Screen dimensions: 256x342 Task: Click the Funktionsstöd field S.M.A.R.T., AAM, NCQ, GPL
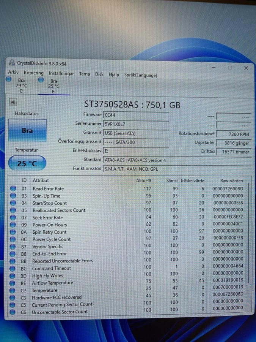click(x=177, y=169)
